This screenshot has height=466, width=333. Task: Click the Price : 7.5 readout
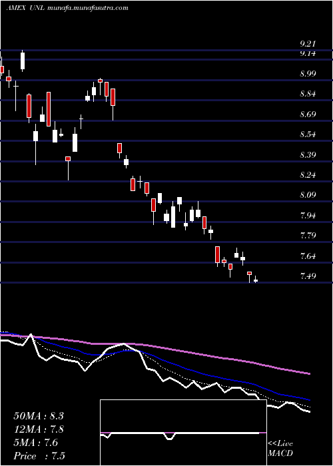[x=39, y=456]
